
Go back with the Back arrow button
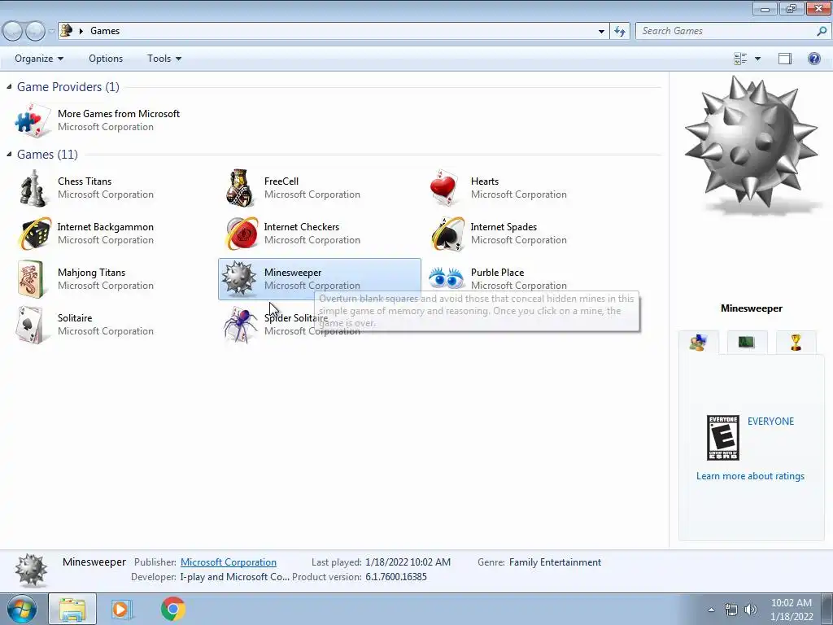(x=13, y=32)
